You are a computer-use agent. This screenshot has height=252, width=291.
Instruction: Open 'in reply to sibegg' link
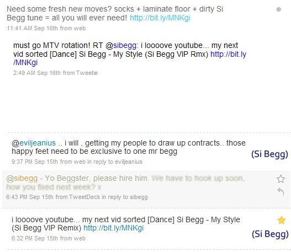125,197
